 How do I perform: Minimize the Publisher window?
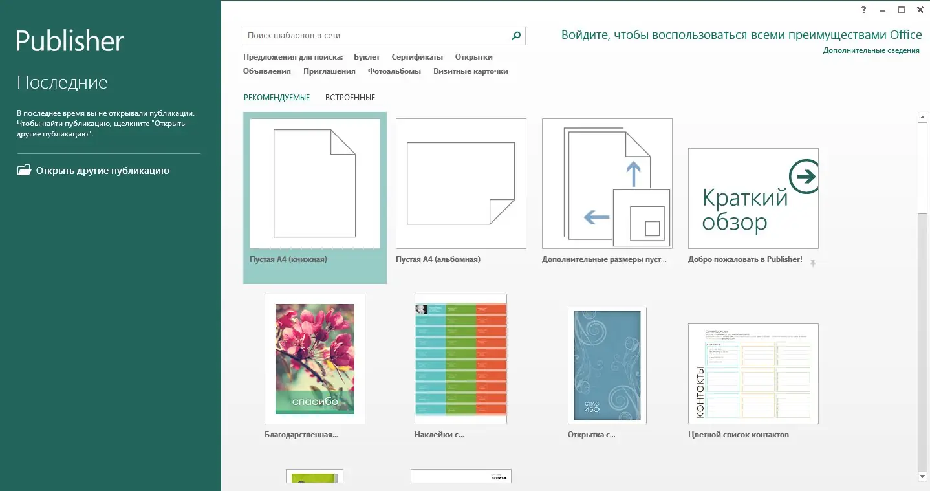point(882,10)
